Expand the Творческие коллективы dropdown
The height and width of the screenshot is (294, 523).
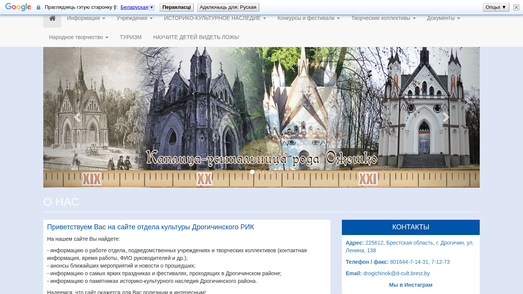384,18
